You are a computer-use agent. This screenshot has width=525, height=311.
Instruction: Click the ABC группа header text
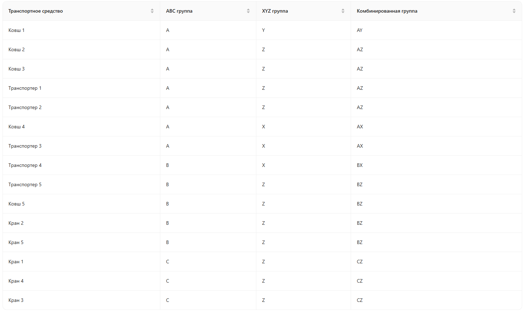point(179,11)
